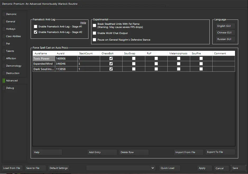Screen dimensions: 248x174
Task: Check RoF for Expanded Mind row
Action: click(156, 64)
